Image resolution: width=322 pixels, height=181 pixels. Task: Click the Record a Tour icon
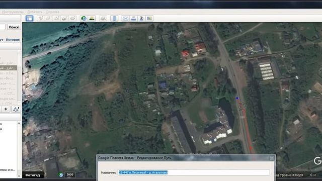(72, 19)
